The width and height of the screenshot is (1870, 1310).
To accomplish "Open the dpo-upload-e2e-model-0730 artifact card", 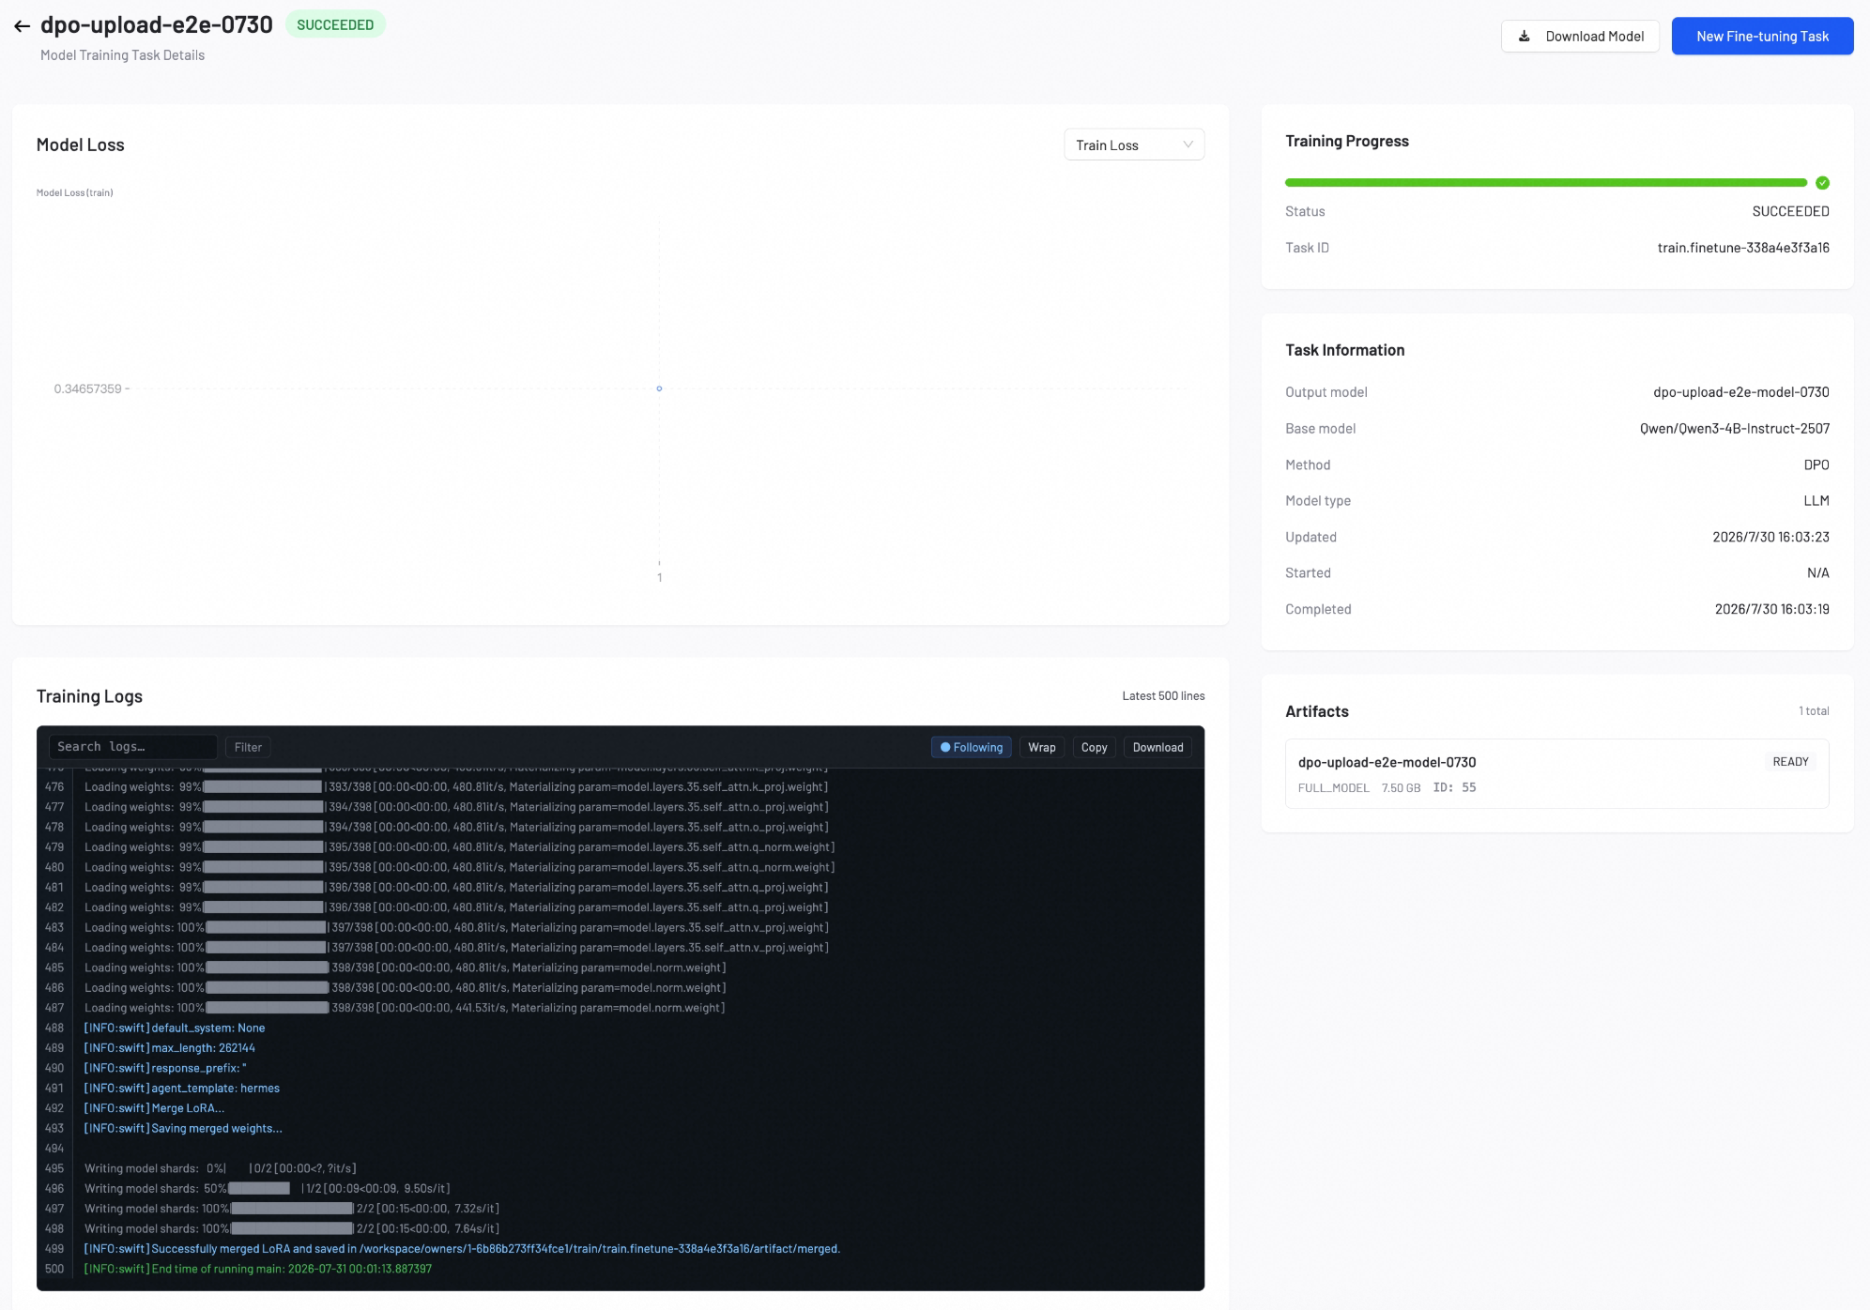I will 1556,773.
